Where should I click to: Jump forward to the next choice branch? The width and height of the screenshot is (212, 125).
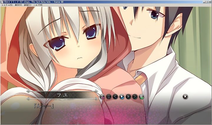point(135,97)
